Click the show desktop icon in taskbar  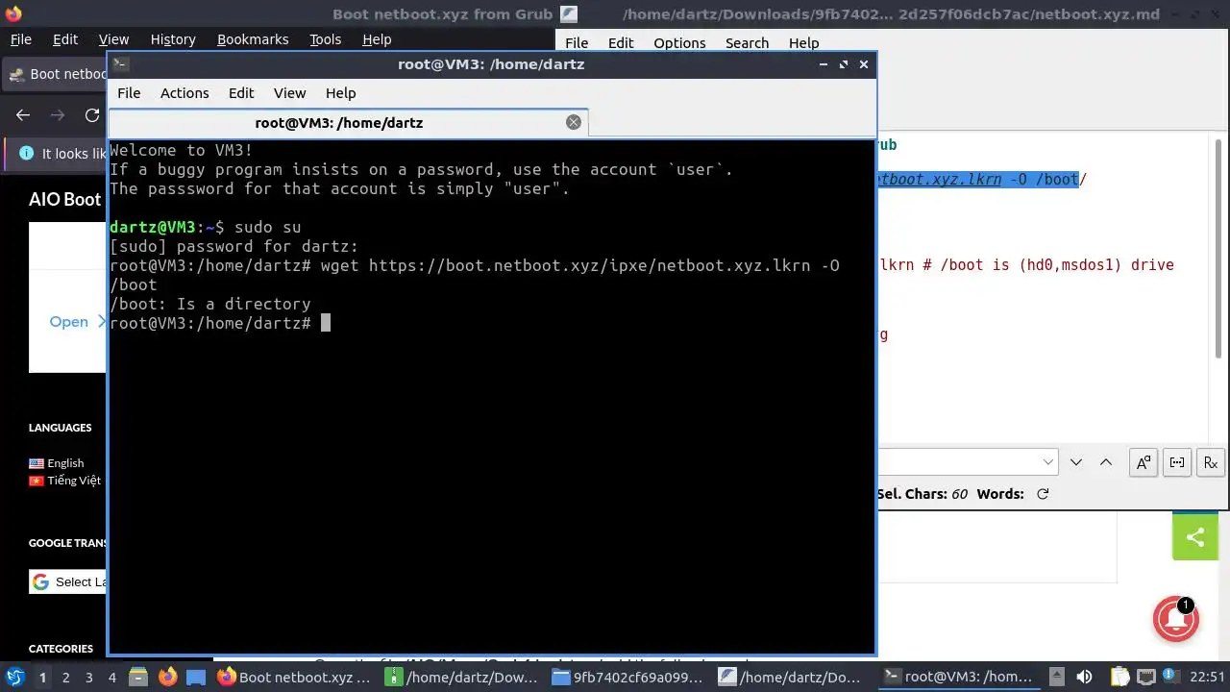196,678
